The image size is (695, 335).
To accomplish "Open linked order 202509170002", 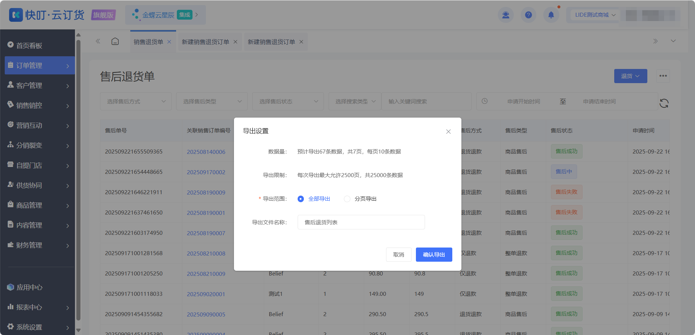I will point(206,172).
